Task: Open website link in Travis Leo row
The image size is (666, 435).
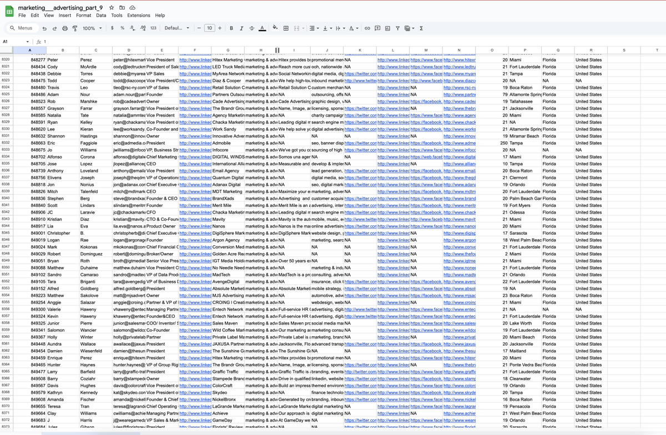Action: [x=460, y=87]
